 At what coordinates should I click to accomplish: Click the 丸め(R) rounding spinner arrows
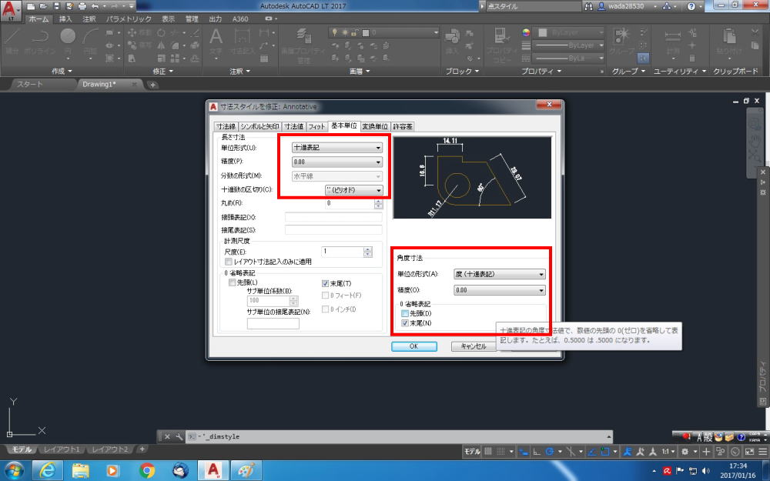coord(378,203)
